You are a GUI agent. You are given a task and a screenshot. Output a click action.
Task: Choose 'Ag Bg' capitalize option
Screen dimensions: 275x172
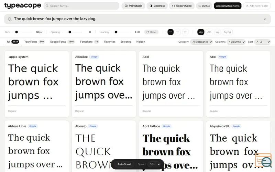click(x=227, y=32)
